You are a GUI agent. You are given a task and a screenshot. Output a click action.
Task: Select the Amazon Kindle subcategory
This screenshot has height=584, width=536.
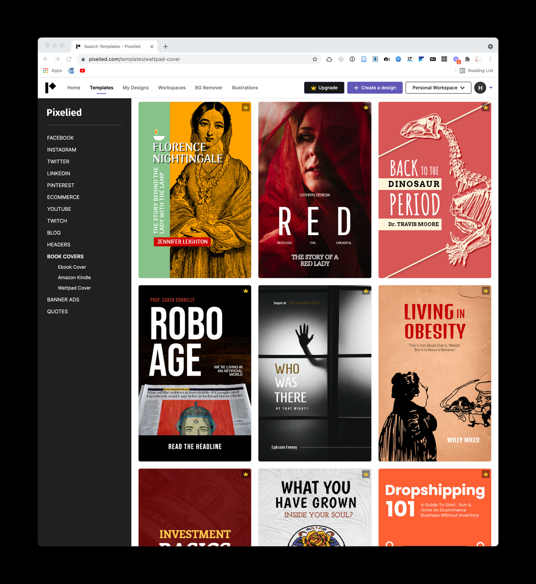click(x=74, y=277)
